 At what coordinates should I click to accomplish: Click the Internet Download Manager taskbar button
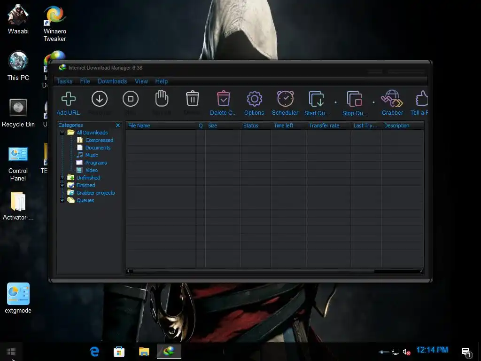coord(169,352)
